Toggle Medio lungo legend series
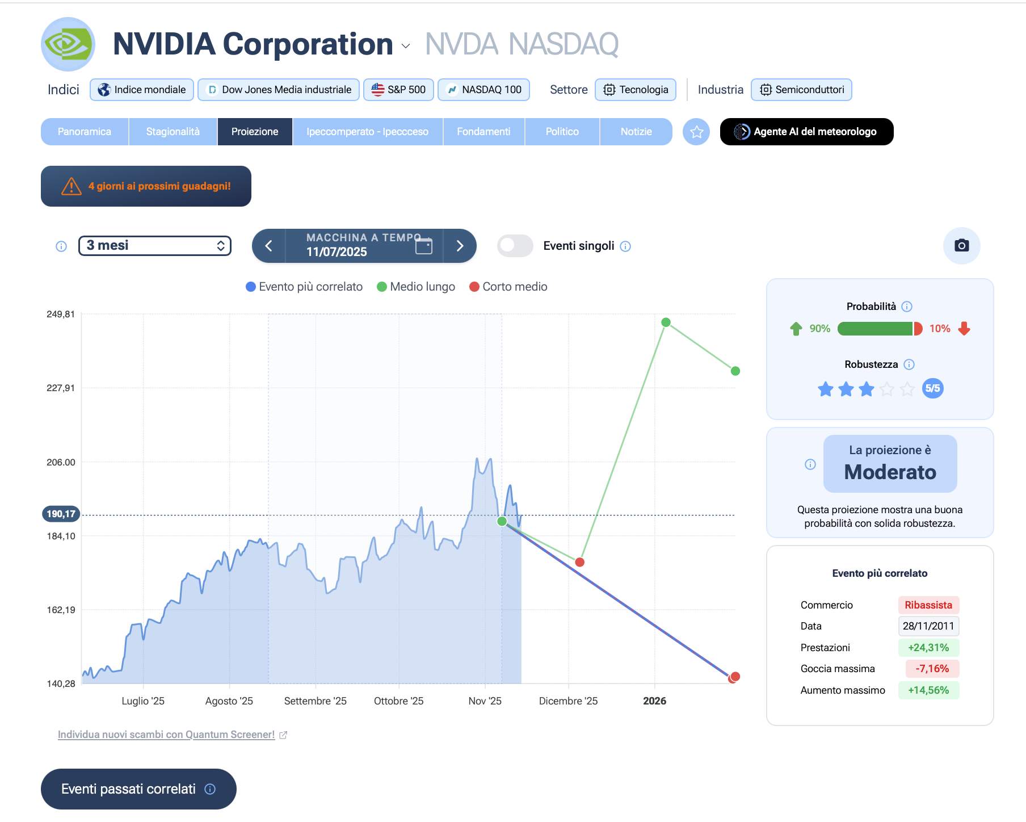Viewport: 1026px width, 822px height. point(416,287)
